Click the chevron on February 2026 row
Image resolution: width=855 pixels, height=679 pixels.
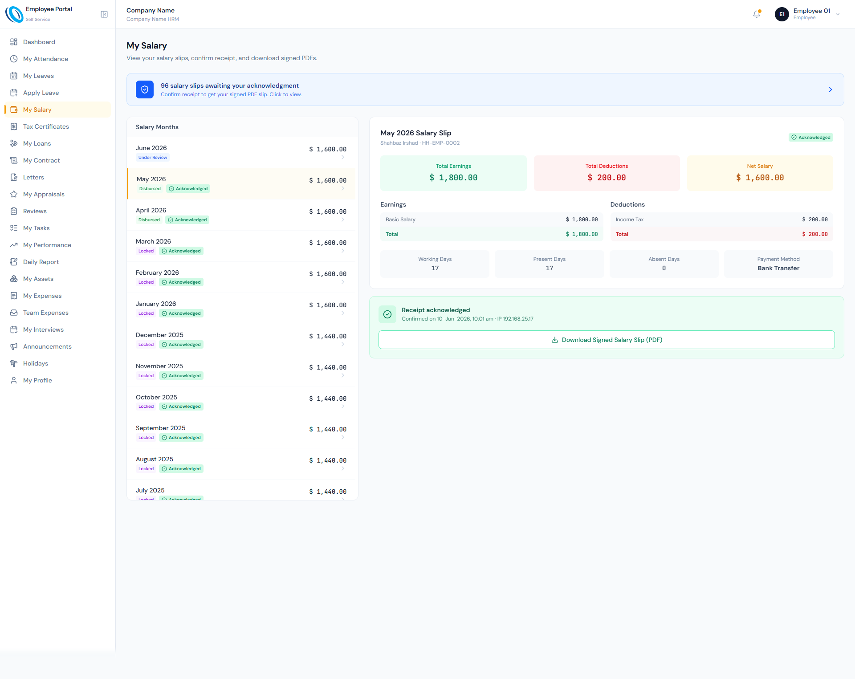[343, 282]
